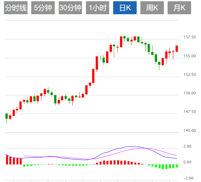Click the 150.00 price axis label

point(190,93)
